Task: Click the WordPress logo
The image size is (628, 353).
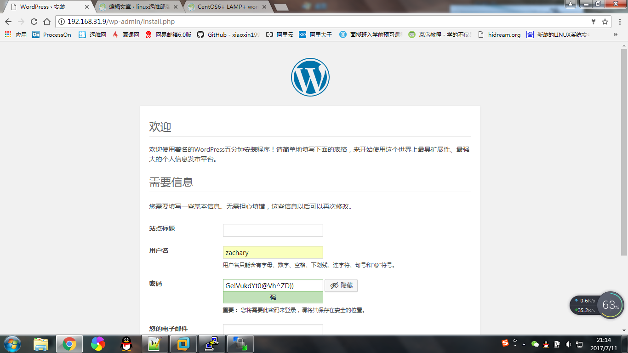Action: [310, 77]
